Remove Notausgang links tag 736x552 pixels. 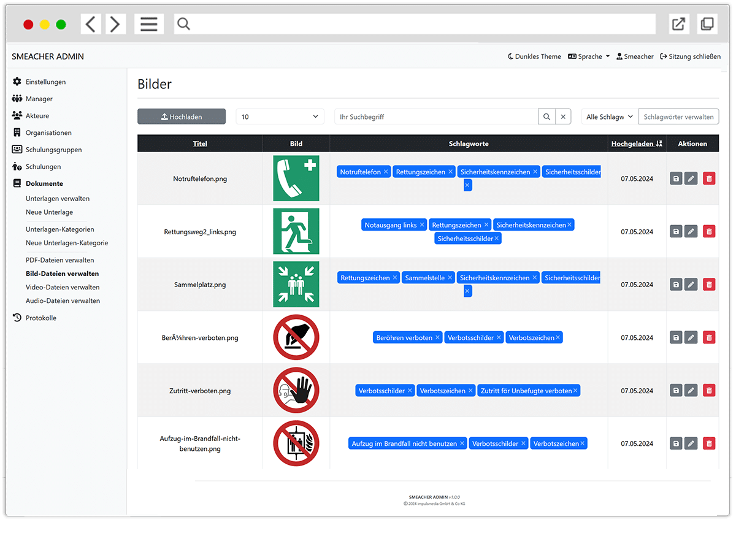tap(422, 225)
